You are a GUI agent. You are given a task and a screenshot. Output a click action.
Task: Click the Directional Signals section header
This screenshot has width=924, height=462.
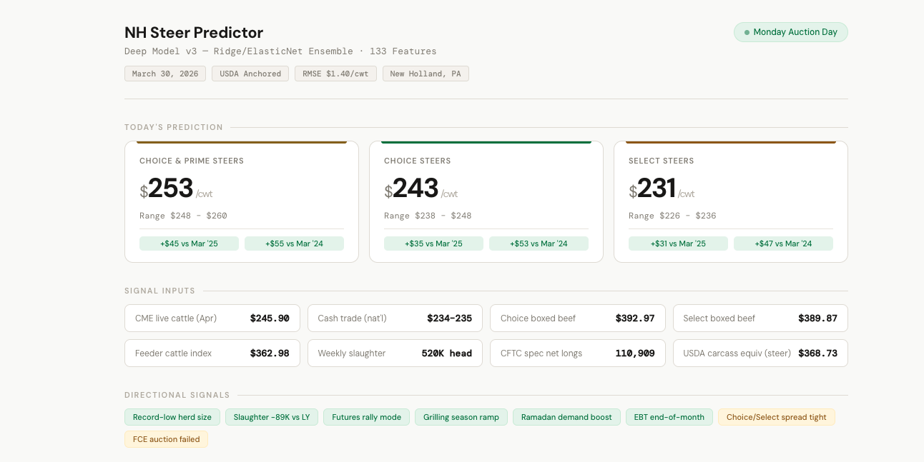point(177,395)
